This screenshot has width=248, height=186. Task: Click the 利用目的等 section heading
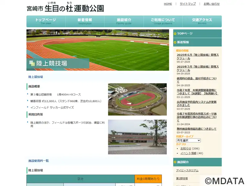click(36, 114)
